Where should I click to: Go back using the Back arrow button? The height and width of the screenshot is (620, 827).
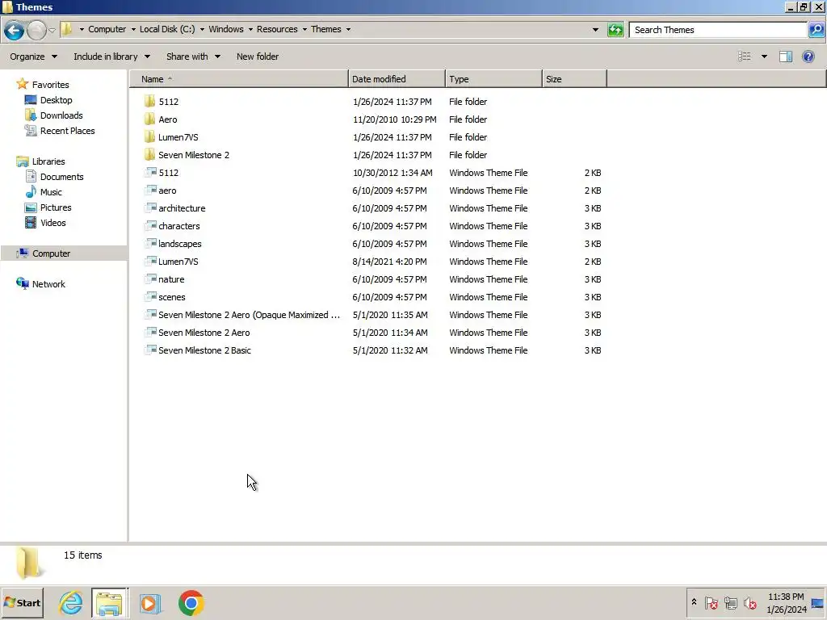coord(15,30)
